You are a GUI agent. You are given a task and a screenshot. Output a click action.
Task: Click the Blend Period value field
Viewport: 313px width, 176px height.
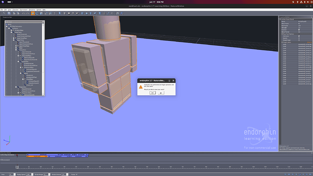click(x=305, y=32)
